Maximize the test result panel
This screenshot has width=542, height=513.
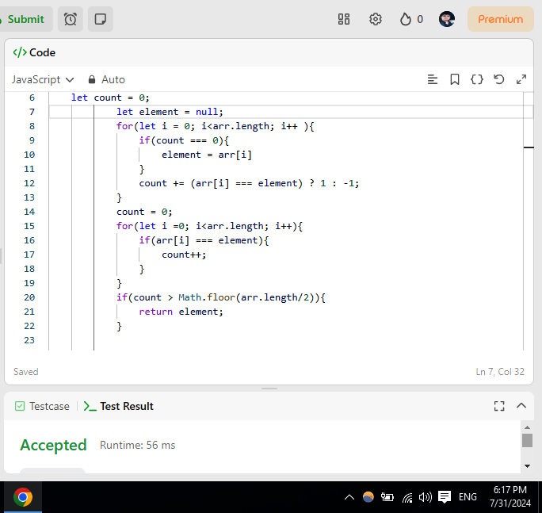coord(499,406)
